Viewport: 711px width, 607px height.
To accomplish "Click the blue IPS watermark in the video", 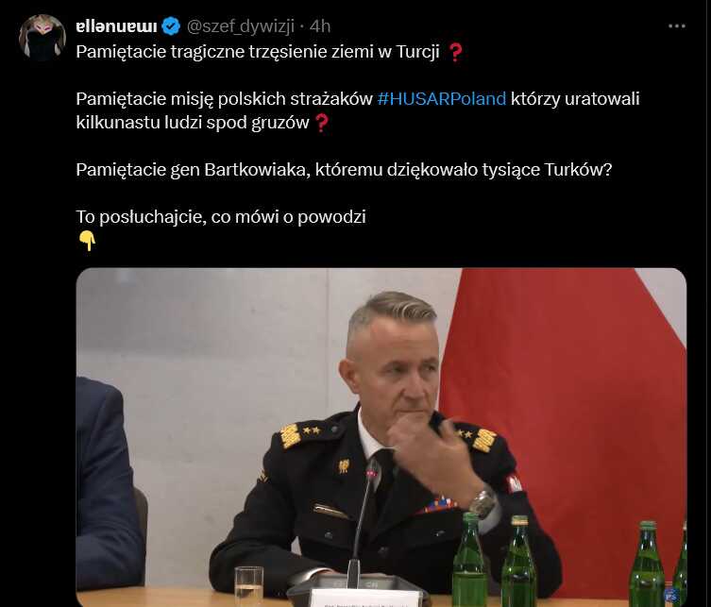I will point(671,596).
